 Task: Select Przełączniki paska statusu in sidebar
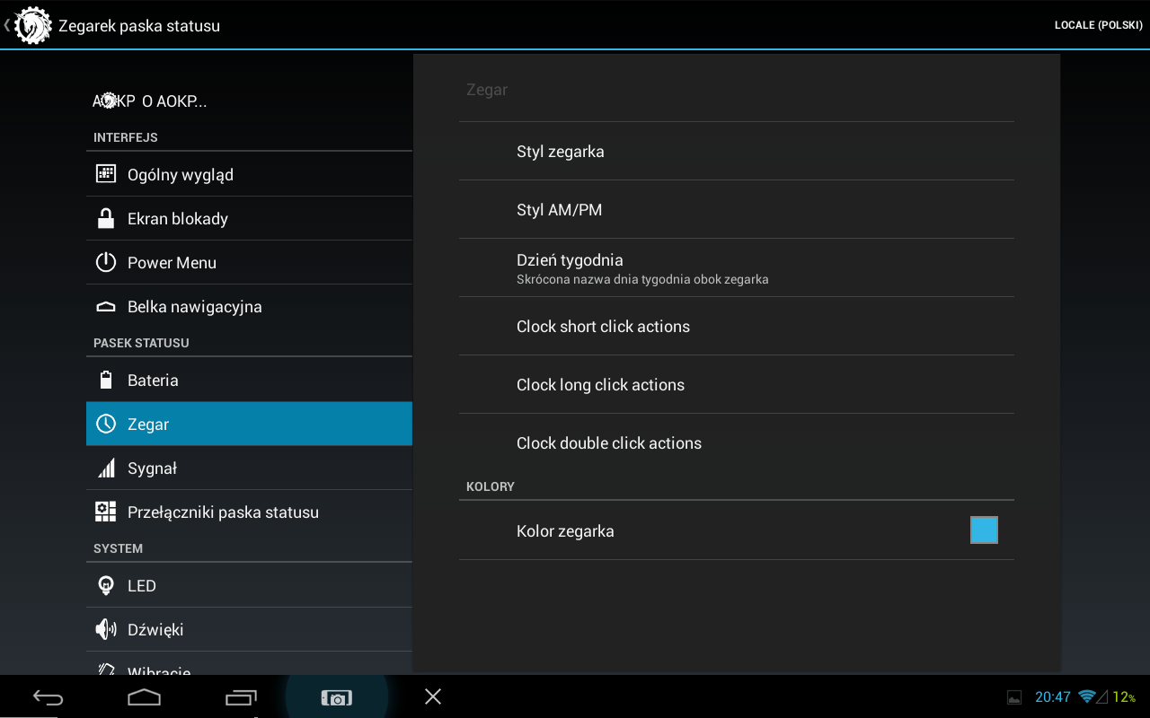250,512
